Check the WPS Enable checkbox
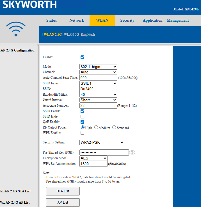This screenshot has width=201, height=207. click(x=82, y=133)
